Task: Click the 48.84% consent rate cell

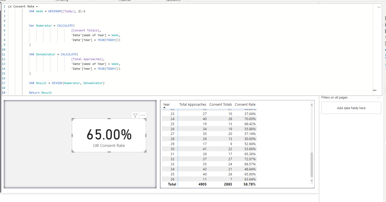Action: click(250, 169)
